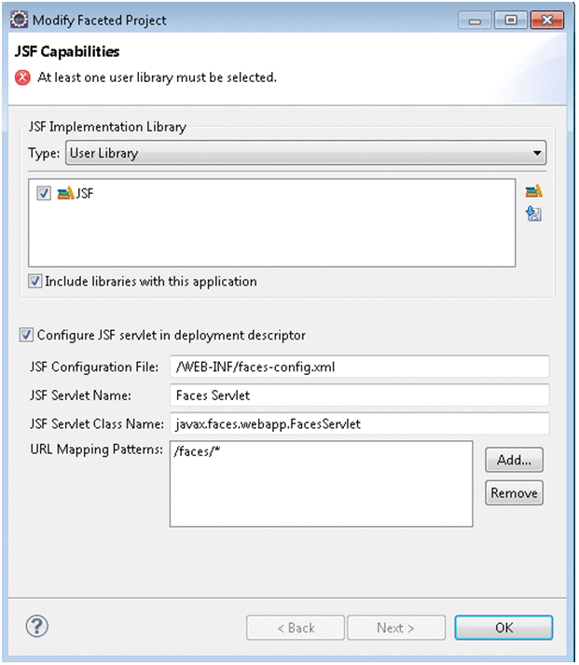The width and height of the screenshot is (579, 665).
Task: Uncheck the JSF library checkbox
Action: (44, 194)
